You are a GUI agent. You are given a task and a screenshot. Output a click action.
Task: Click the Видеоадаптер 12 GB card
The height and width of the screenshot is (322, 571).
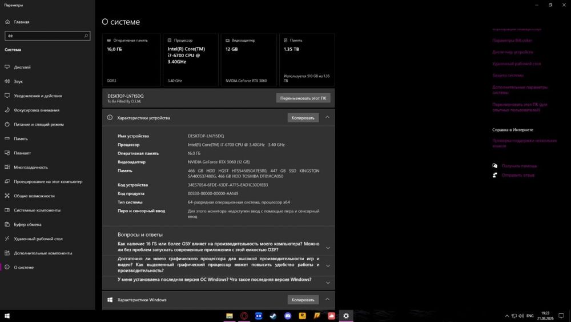click(x=249, y=60)
